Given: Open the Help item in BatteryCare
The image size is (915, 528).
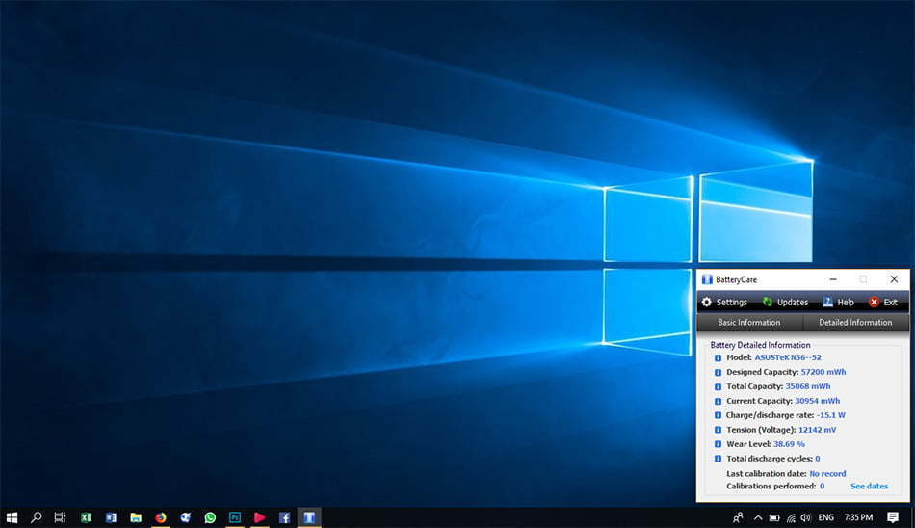Looking at the screenshot, I should (839, 302).
